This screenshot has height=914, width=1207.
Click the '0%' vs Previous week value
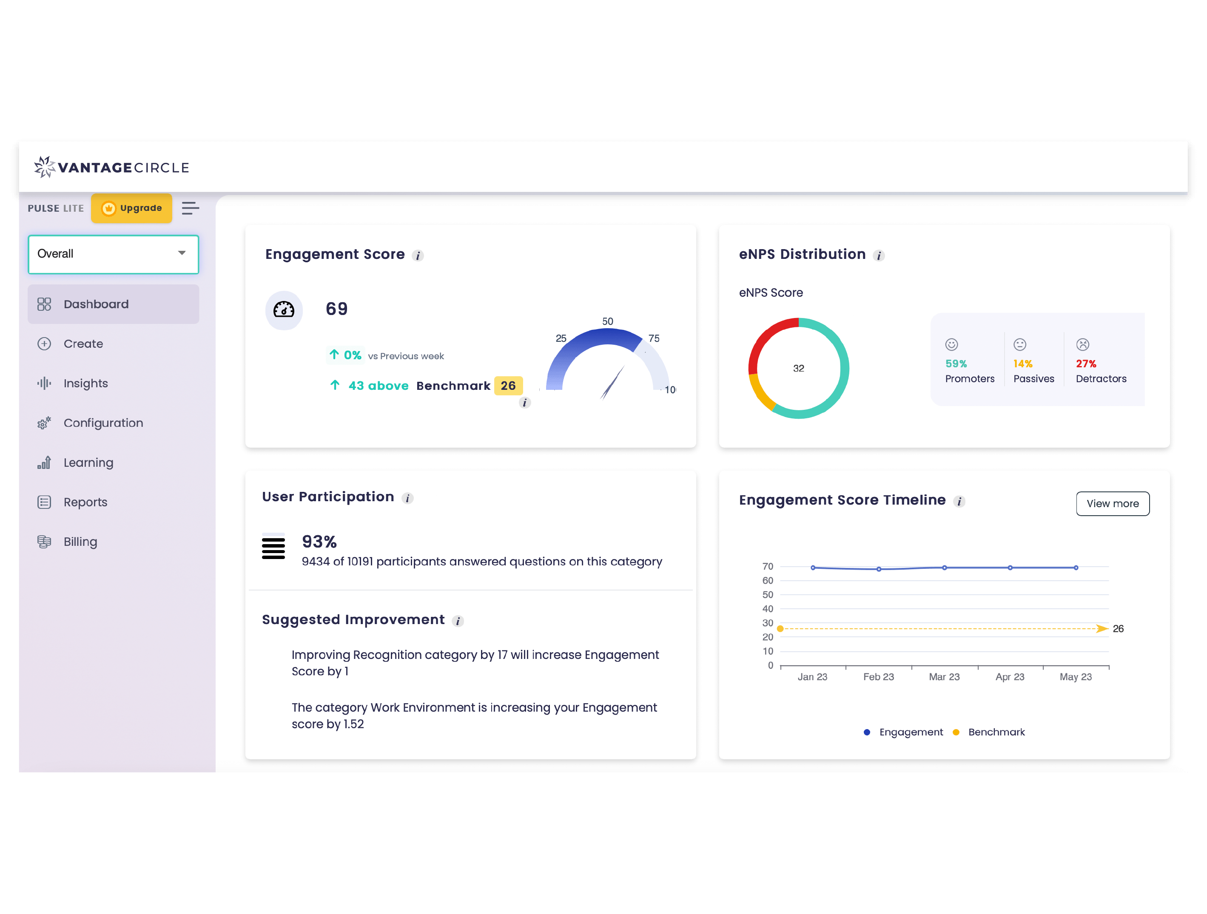click(353, 355)
